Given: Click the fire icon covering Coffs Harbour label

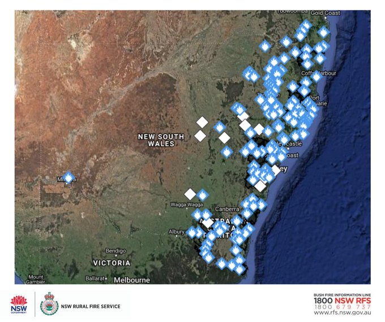Looking at the screenshot, I should pos(316,76).
